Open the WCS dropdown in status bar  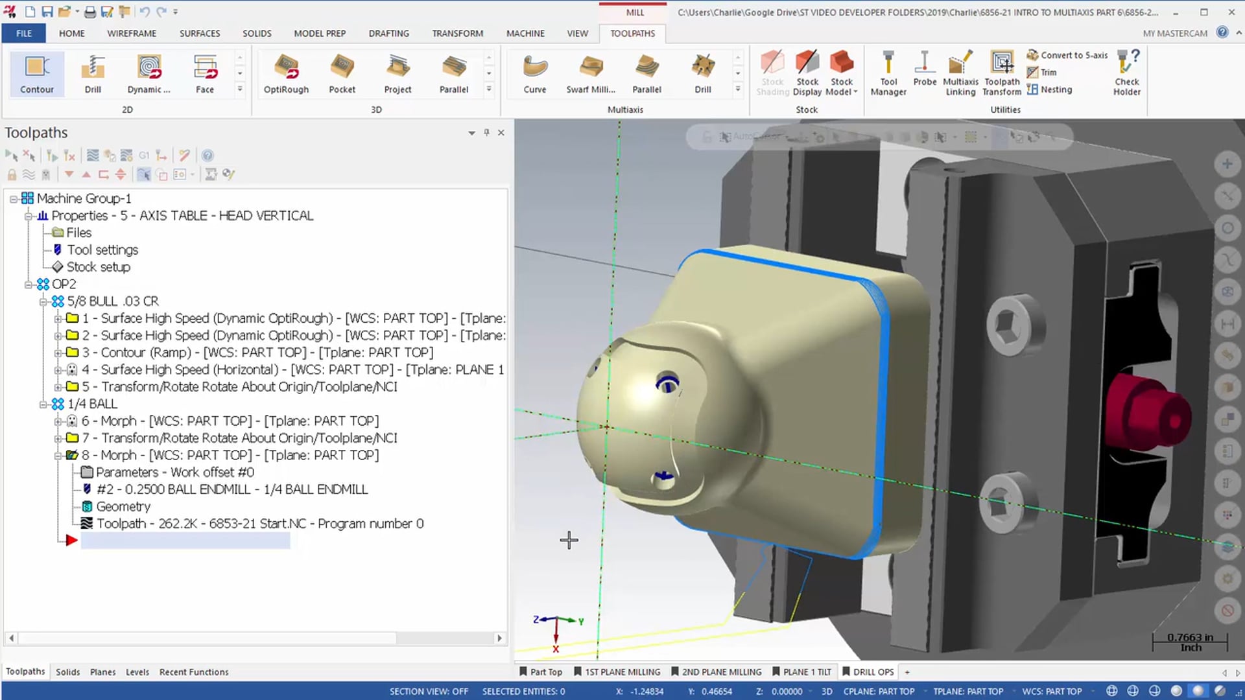1093,692
